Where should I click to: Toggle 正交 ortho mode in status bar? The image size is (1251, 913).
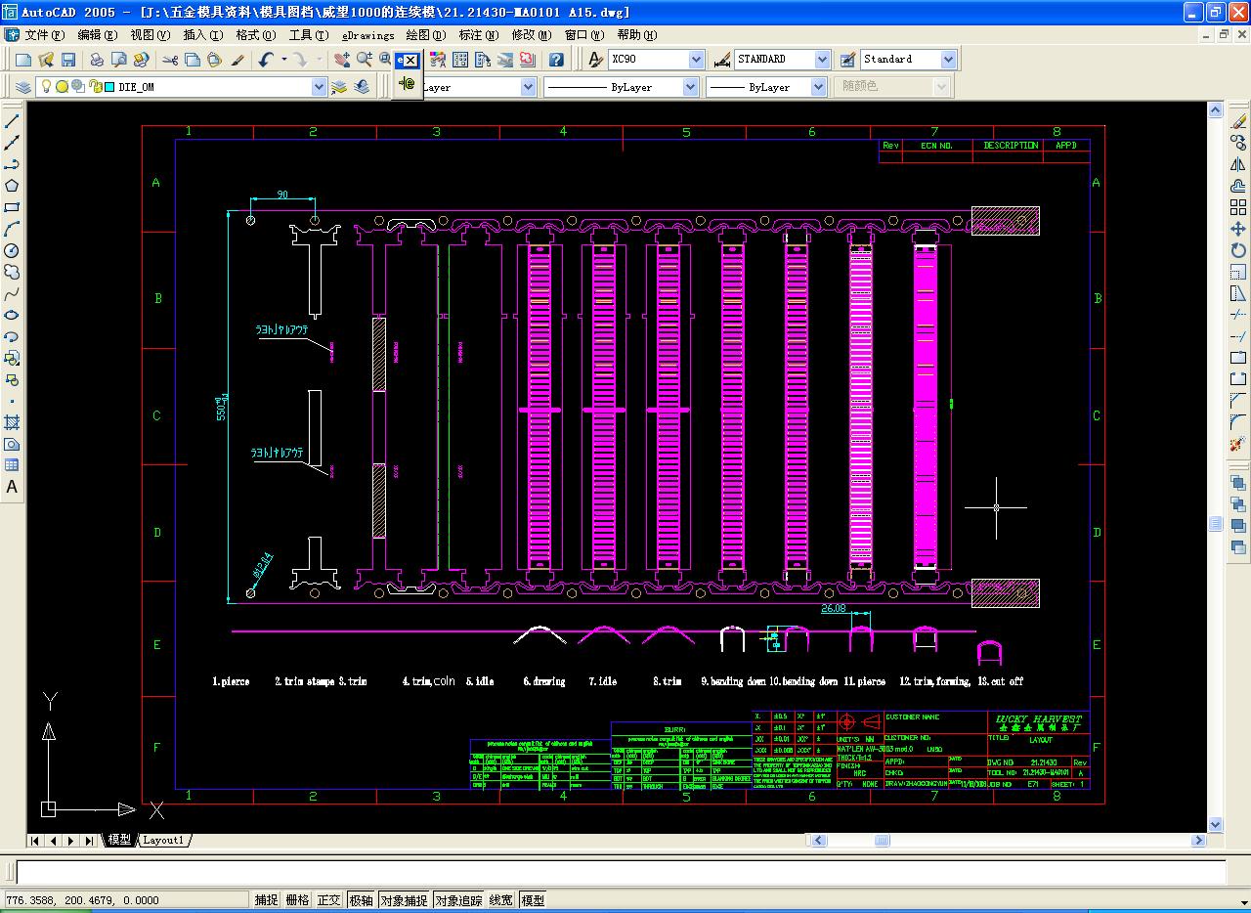pyautogui.click(x=328, y=900)
